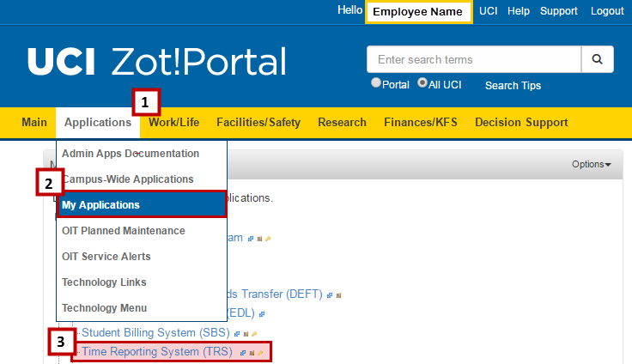Click the Logout link
The image size is (632, 364).
coord(607,11)
